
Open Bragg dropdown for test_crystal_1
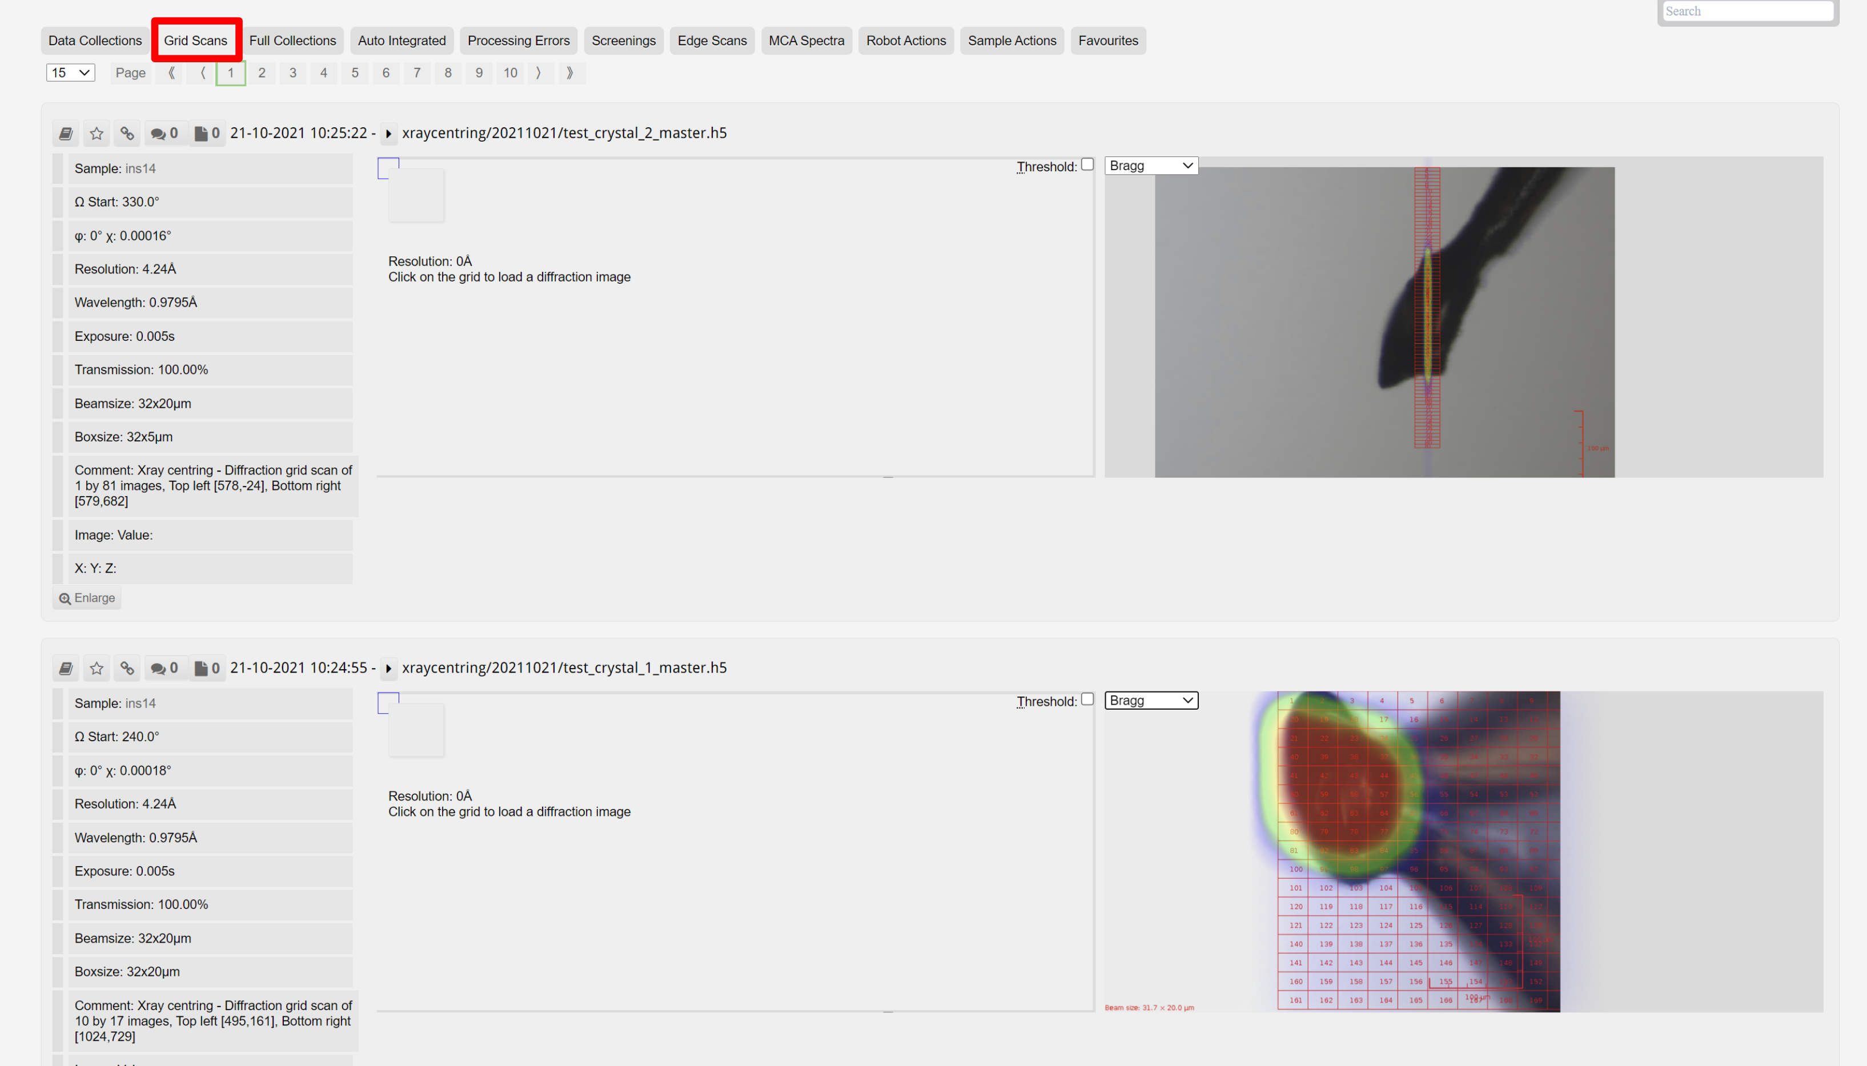click(1151, 699)
